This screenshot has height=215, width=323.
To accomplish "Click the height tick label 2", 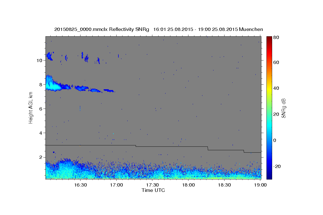I will (41, 157).
